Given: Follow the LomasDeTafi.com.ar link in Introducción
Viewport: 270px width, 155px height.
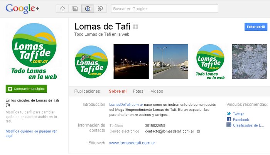Looking at the screenshot, I should click(126, 105).
